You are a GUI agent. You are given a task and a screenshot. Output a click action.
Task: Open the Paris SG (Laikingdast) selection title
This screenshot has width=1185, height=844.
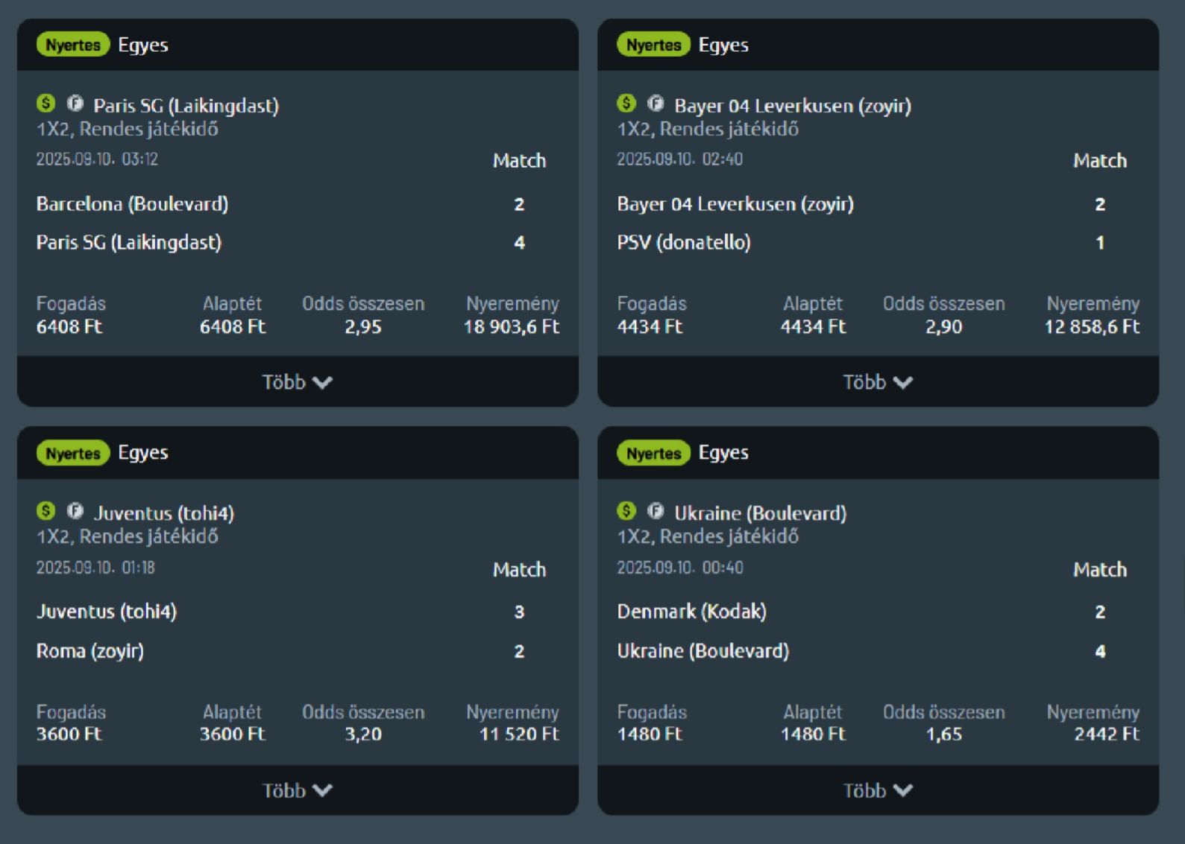(x=186, y=106)
